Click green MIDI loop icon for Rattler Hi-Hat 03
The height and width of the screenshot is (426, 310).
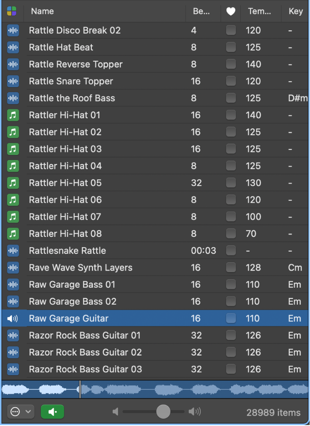pyautogui.click(x=13, y=149)
